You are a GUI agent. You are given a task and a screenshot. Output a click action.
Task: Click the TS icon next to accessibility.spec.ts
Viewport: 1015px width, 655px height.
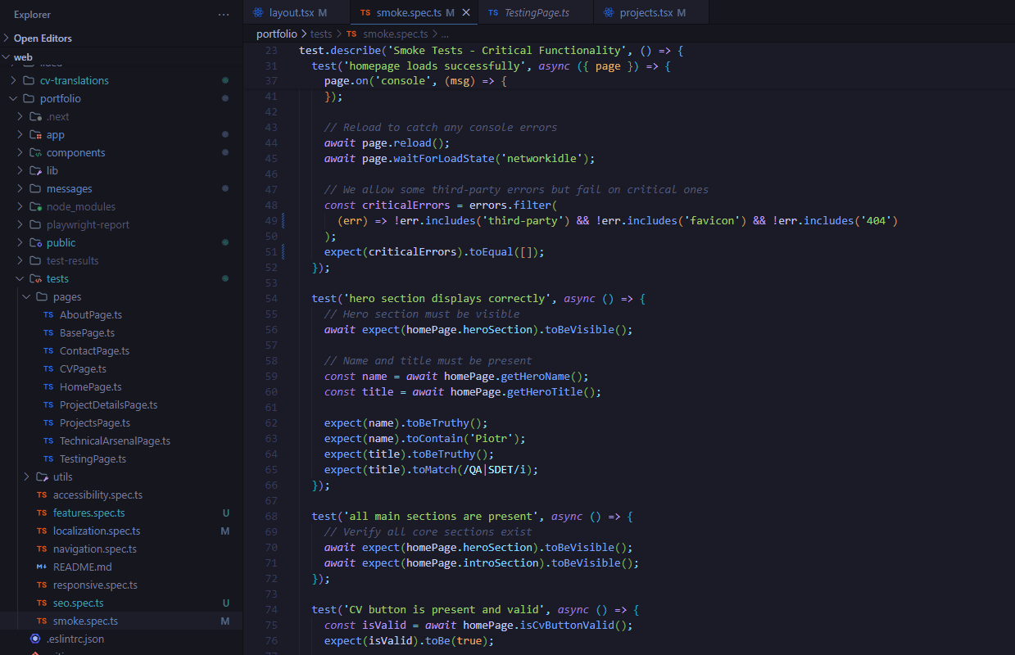40,495
